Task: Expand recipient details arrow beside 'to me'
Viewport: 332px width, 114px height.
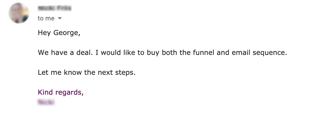Action: pos(60,19)
